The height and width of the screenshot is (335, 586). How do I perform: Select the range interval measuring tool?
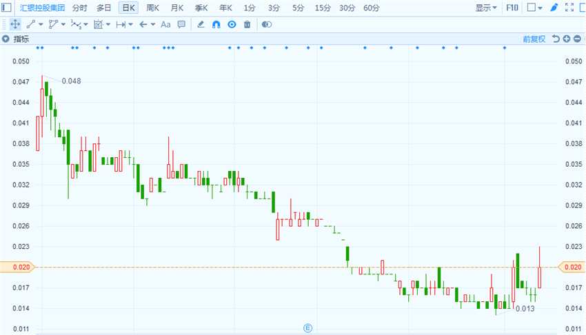pos(121,25)
